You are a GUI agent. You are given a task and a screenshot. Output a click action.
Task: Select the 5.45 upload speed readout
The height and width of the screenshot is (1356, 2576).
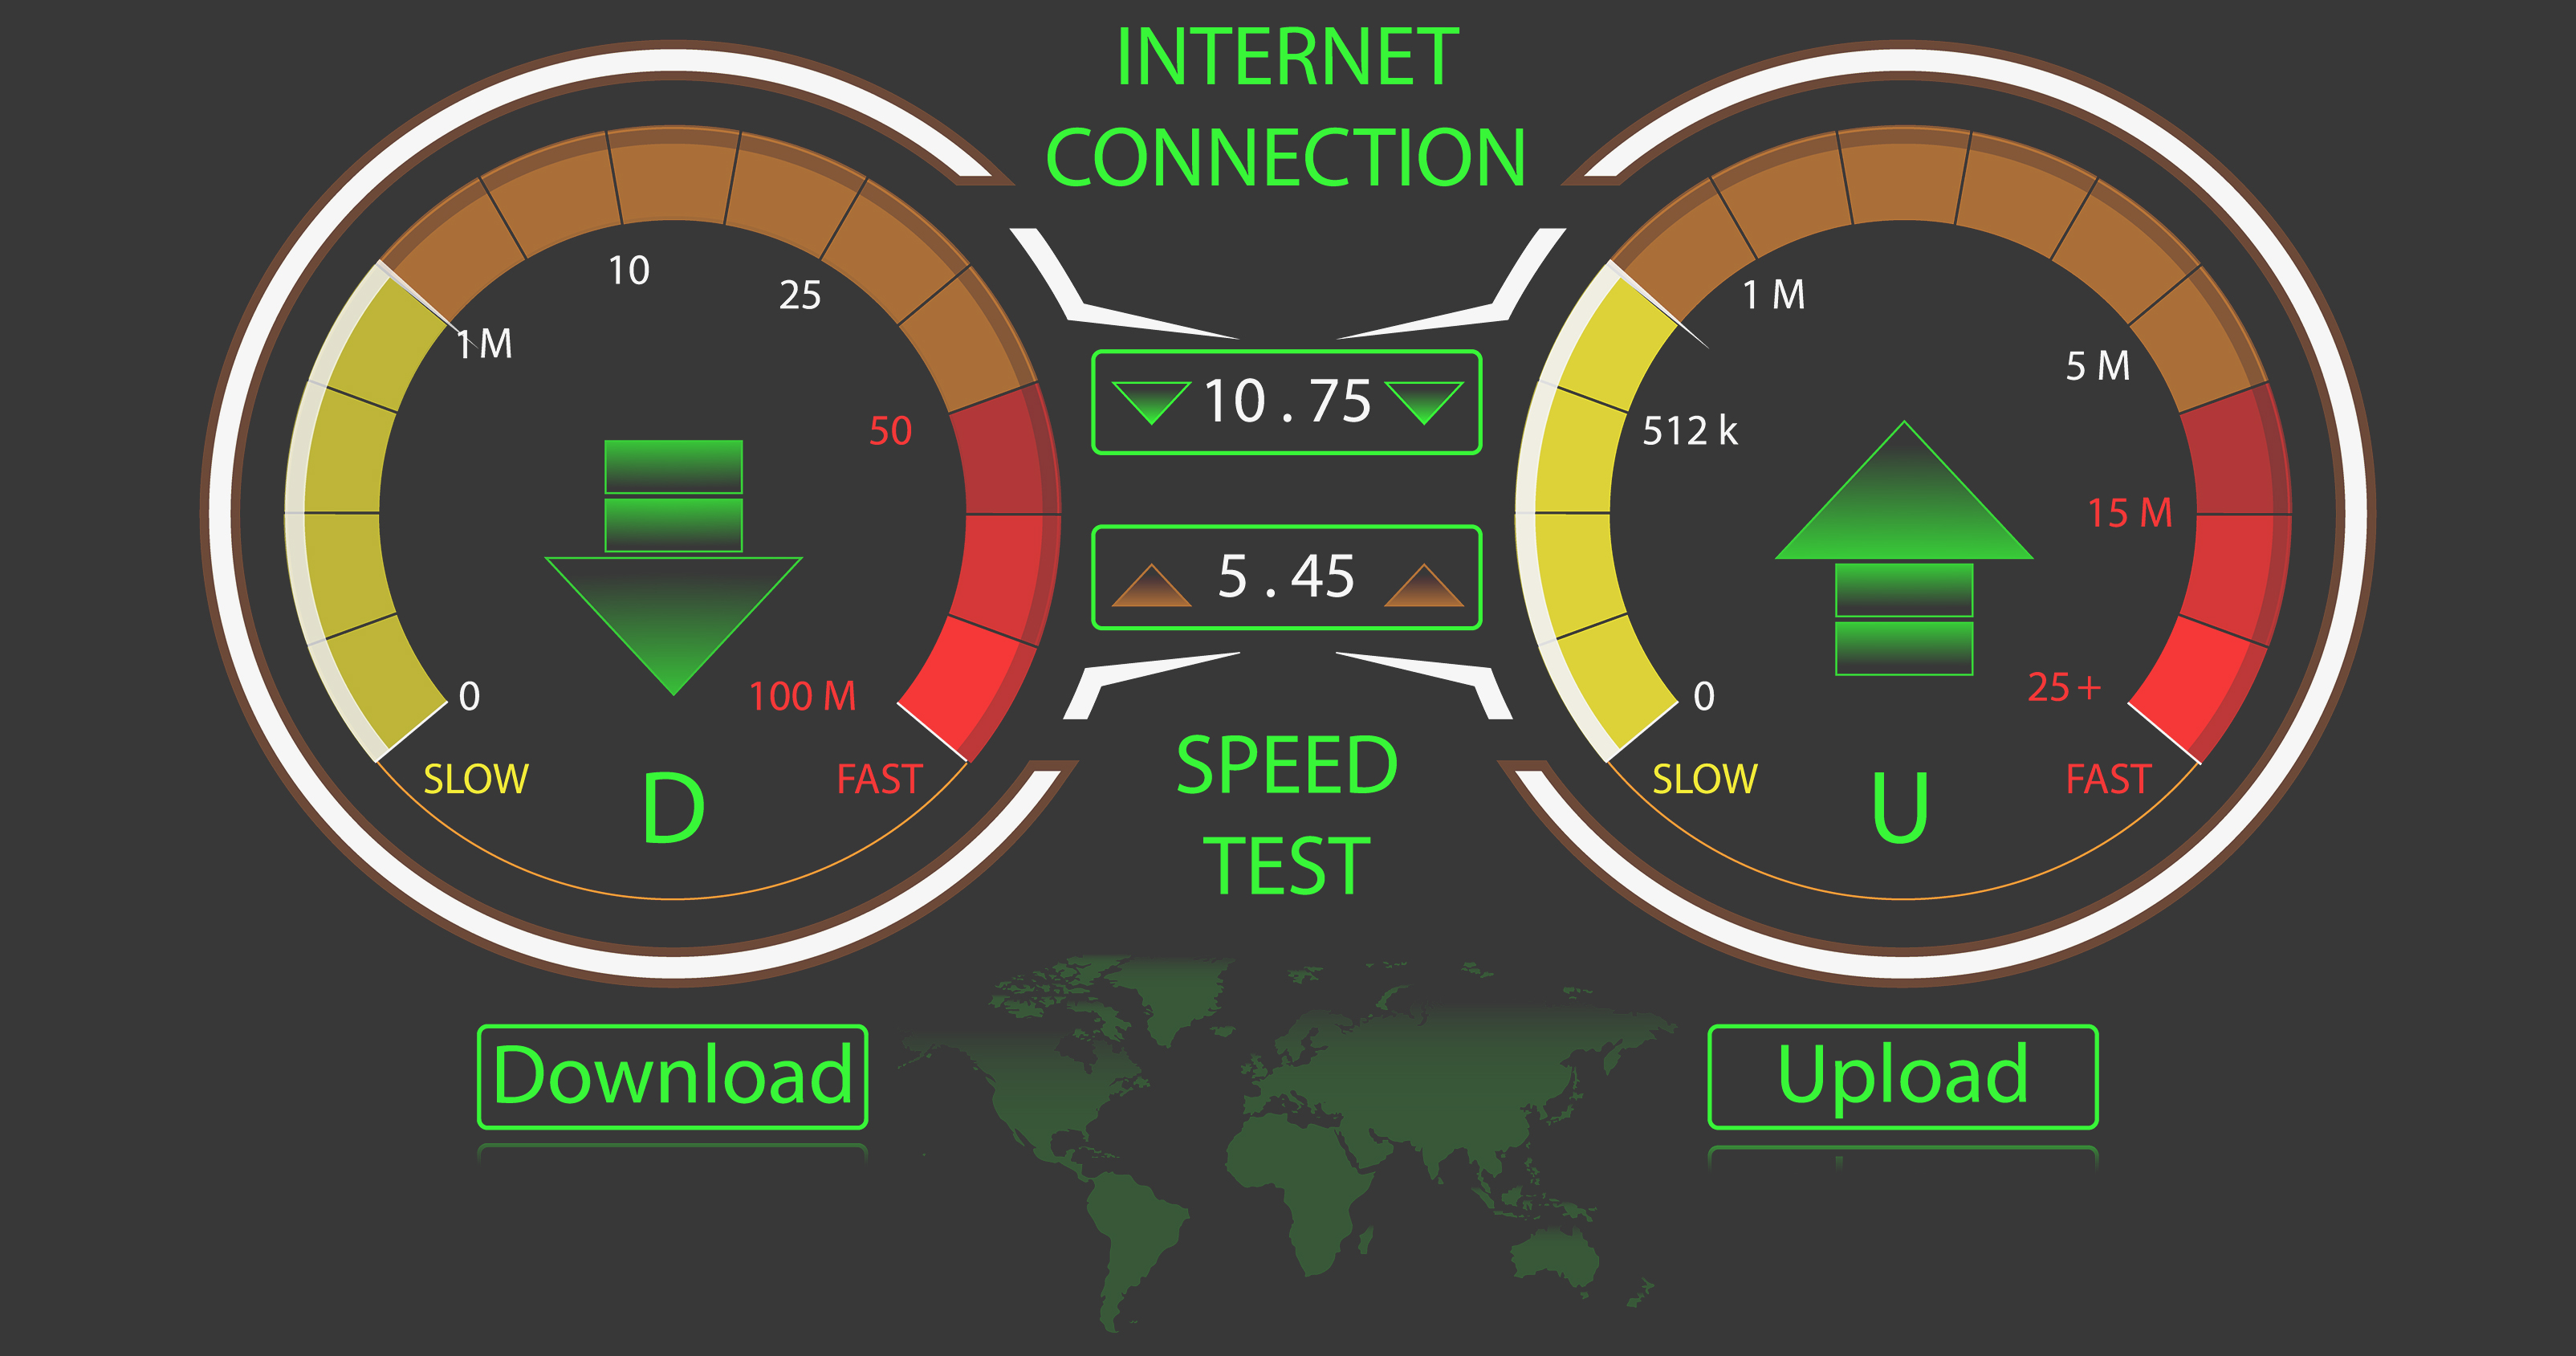[x=1287, y=577]
